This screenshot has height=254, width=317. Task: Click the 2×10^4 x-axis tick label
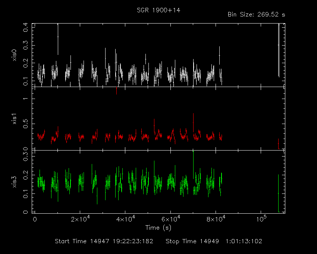click(80, 219)
